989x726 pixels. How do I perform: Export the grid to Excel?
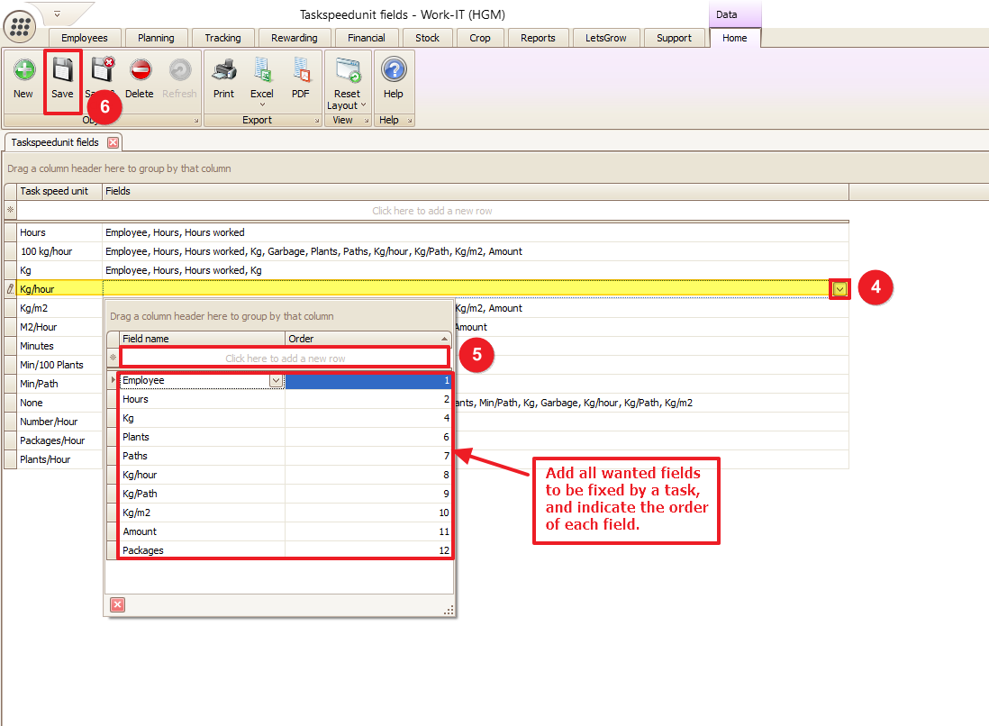point(262,72)
